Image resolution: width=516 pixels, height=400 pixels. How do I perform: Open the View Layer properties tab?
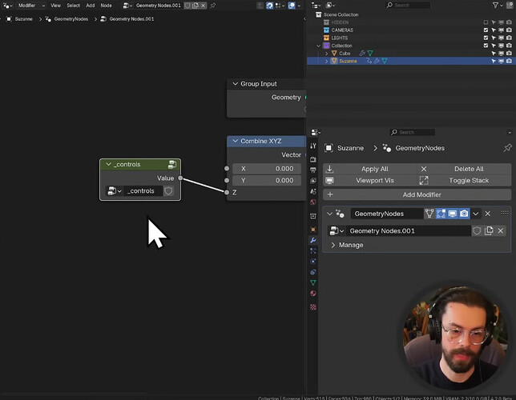313,181
